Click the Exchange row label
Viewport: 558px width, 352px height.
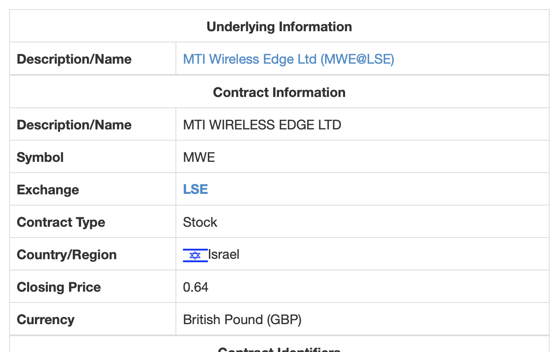[x=48, y=190]
